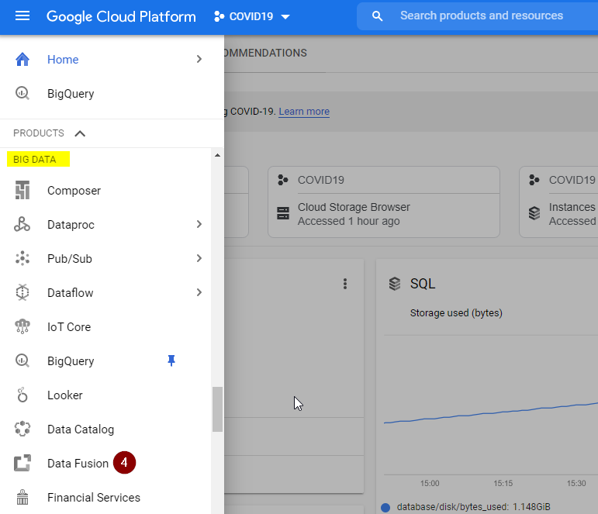Screen dimensions: 598x514
Task: Click the Dataproc icon in sidebar
Action: click(x=22, y=225)
